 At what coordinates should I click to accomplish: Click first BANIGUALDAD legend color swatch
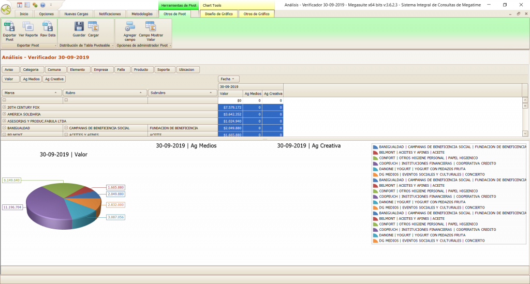pos(375,147)
